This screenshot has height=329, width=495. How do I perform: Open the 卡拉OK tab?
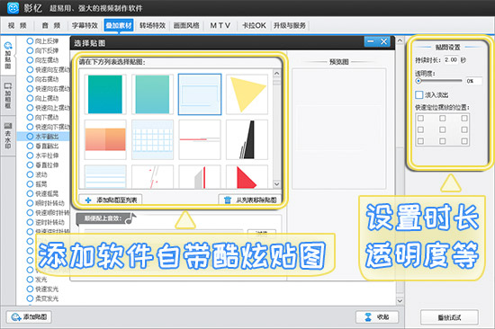tap(254, 25)
